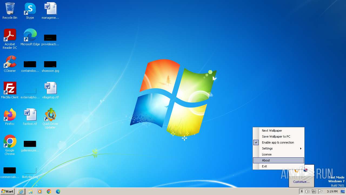346x195 pixels.
Task: Open Acrobat Reader DC shortcut
Action: pyautogui.click(x=10, y=39)
